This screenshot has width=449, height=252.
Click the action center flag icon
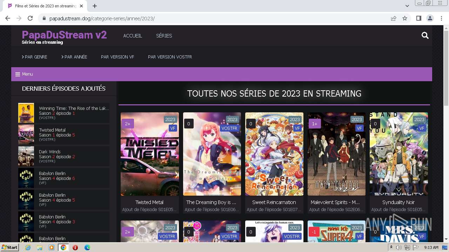[x=415, y=247]
